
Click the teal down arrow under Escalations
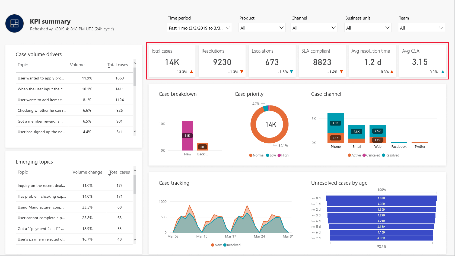(x=291, y=72)
